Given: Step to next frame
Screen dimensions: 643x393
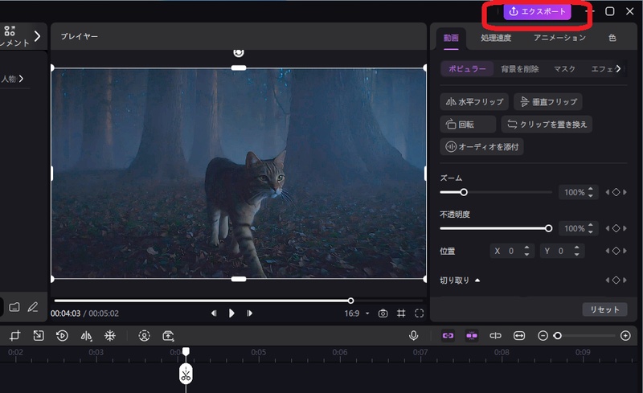Looking at the screenshot, I should 249,313.
